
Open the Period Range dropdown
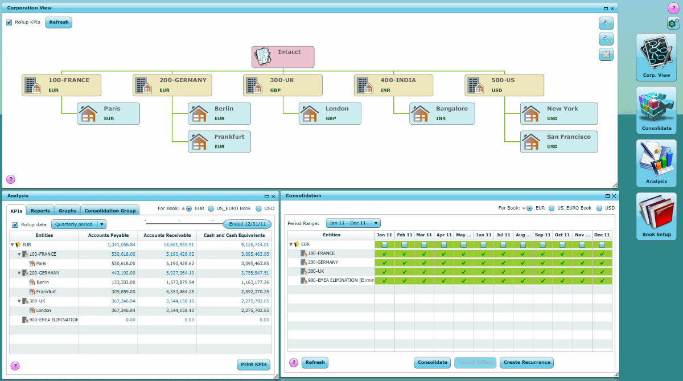click(x=353, y=223)
